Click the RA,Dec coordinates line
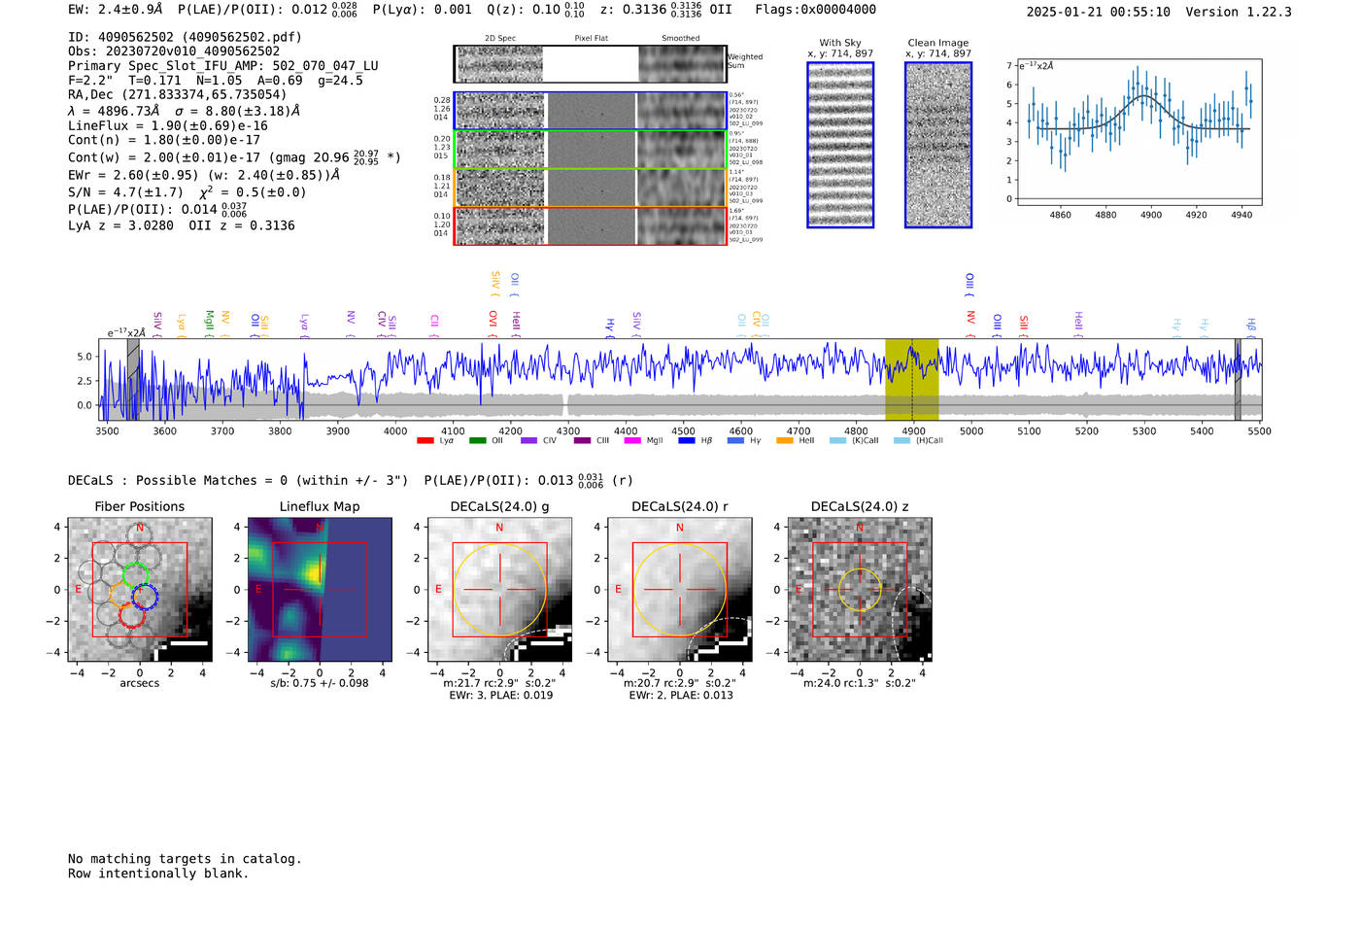The height and width of the screenshot is (926, 1360). click(178, 94)
